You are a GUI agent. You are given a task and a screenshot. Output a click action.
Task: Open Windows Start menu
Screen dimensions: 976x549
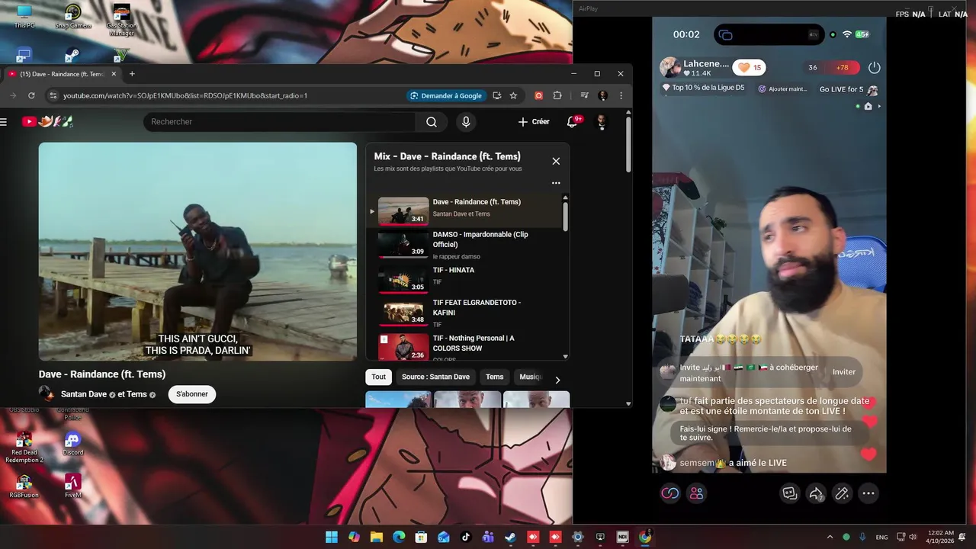[332, 537]
